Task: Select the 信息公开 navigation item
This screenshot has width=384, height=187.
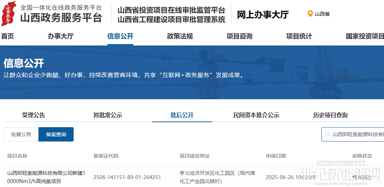Action: 120,37
